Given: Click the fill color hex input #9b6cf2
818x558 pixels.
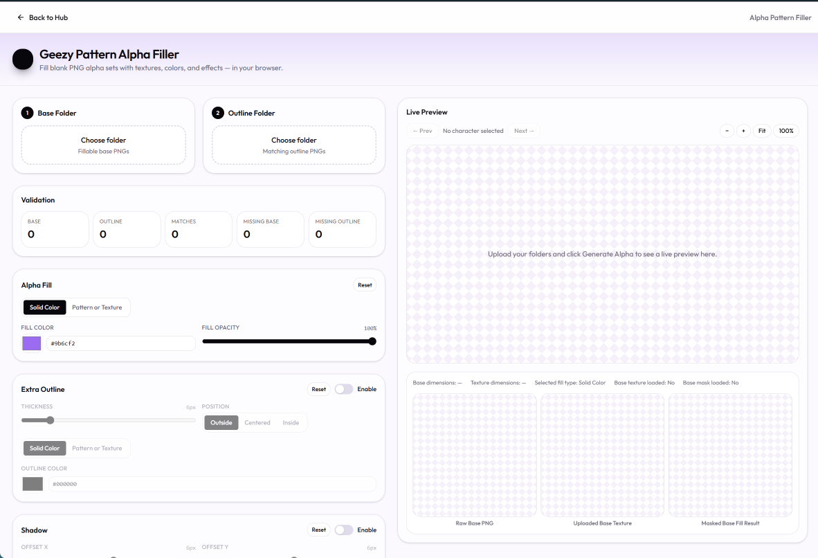Looking at the screenshot, I should (x=121, y=343).
